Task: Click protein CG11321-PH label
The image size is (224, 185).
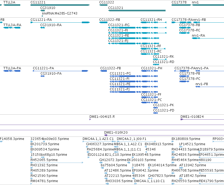Action: (x=152, y=68)
